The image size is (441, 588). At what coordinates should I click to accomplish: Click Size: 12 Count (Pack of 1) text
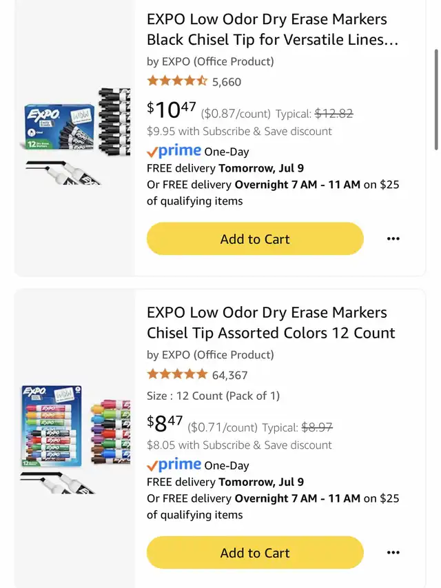click(x=214, y=396)
